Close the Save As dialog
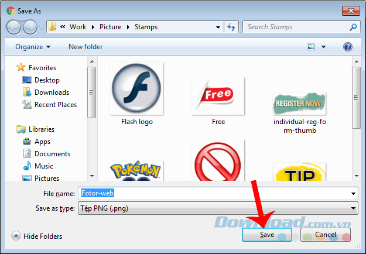 [x=351, y=11]
